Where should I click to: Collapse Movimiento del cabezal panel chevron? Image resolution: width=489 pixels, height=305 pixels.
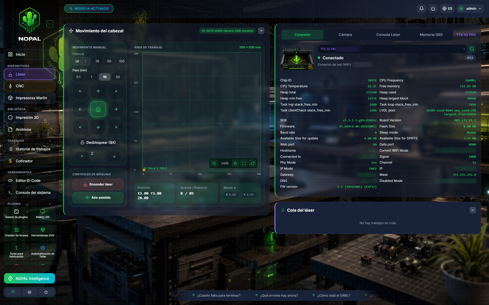tap(261, 31)
